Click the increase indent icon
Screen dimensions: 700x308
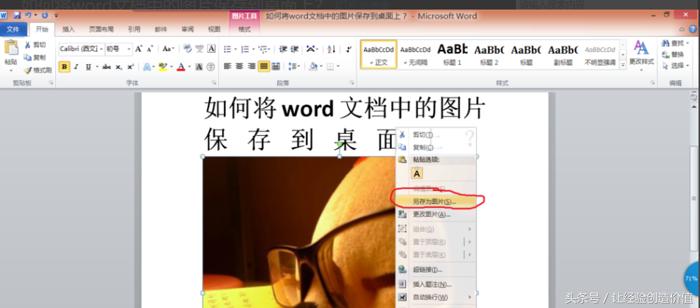pyautogui.click(x=294, y=49)
